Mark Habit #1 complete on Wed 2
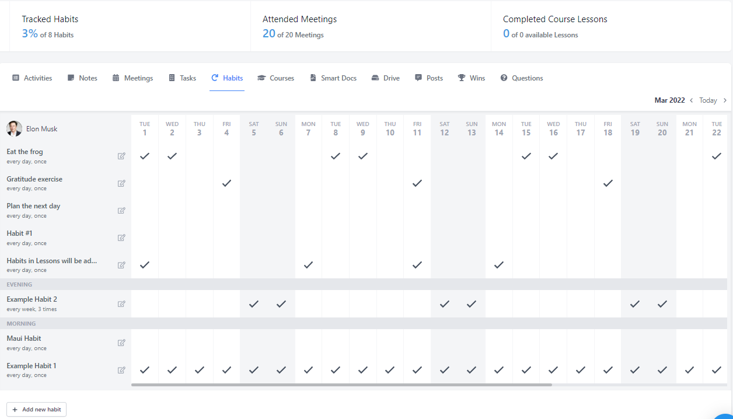The image size is (733, 419). (x=172, y=238)
